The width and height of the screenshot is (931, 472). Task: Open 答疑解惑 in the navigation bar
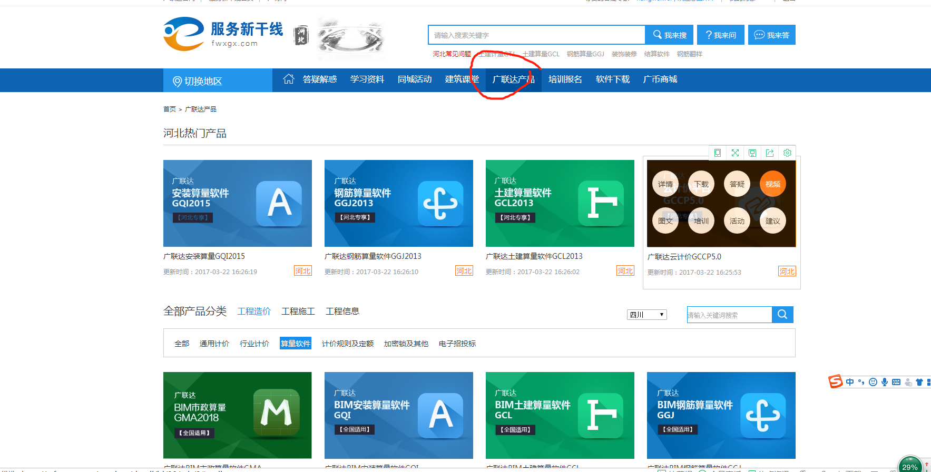[x=320, y=79]
